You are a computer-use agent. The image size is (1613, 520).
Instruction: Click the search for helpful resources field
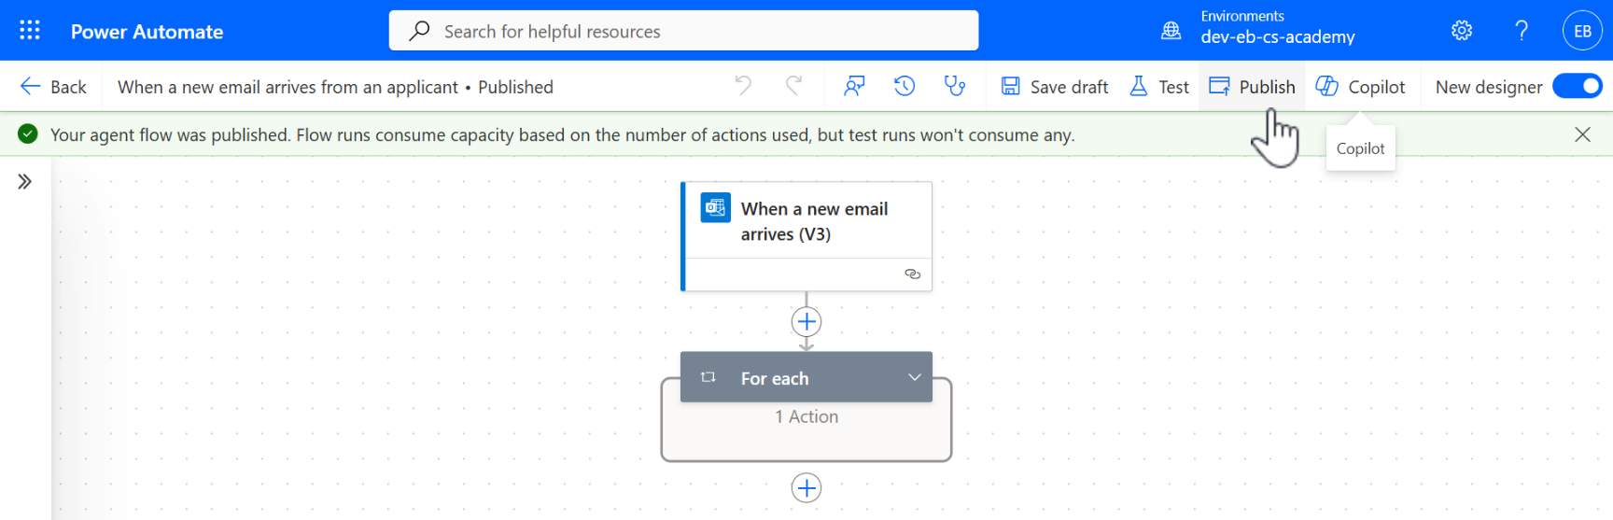click(683, 31)
